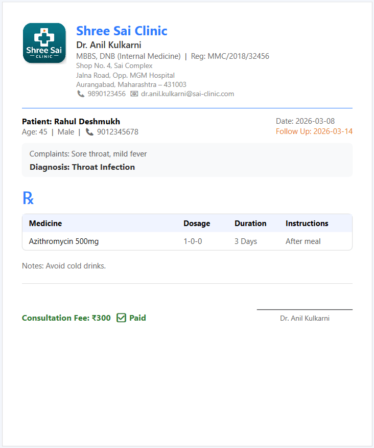This screenshot has height=448, width=374.
Task: Click the clinic phone number 9890123456
Action: pyautogui.click(x=106, y=94)
